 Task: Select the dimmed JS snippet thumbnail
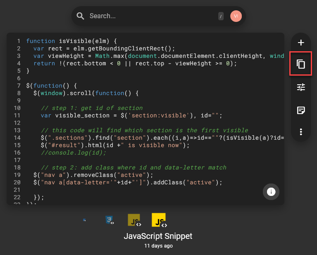(x=135, y=220)
